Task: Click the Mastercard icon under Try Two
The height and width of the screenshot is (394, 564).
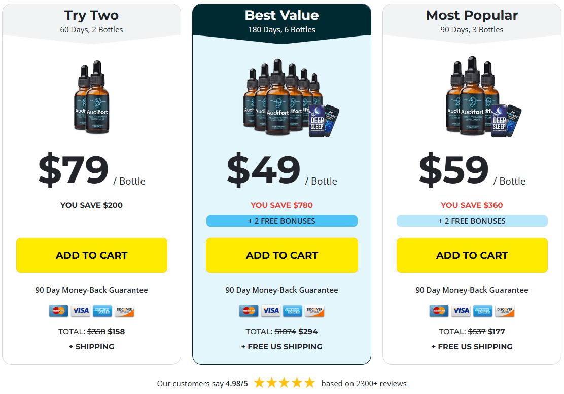Action: pyautogui.click(x=59, y=311)
